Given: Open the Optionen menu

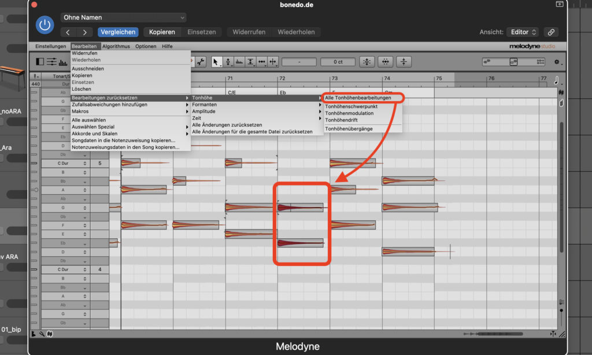Looking at the screenshot, I should click(146, 46).
